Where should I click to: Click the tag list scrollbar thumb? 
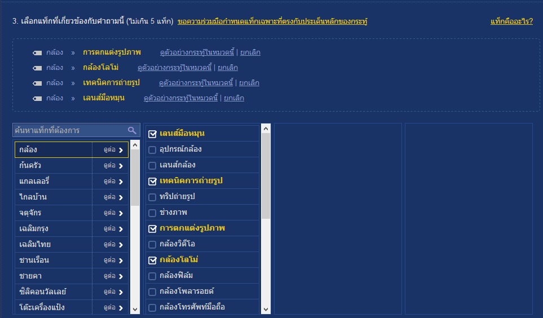tap(266, 176)
